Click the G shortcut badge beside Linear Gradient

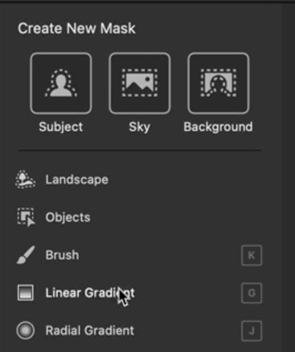click(252, 293)
